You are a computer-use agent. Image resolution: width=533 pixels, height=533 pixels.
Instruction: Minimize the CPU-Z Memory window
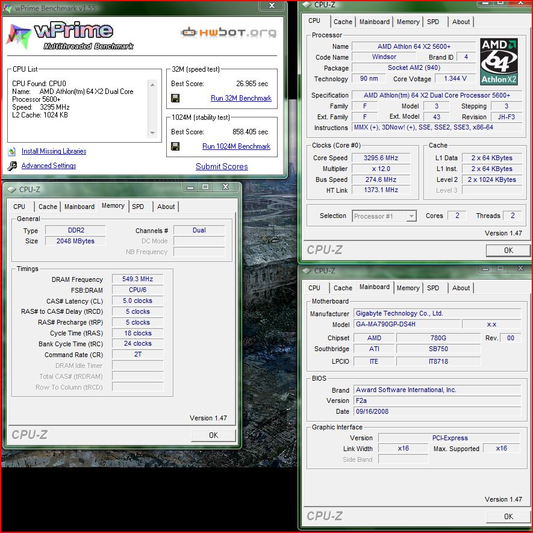190,187
